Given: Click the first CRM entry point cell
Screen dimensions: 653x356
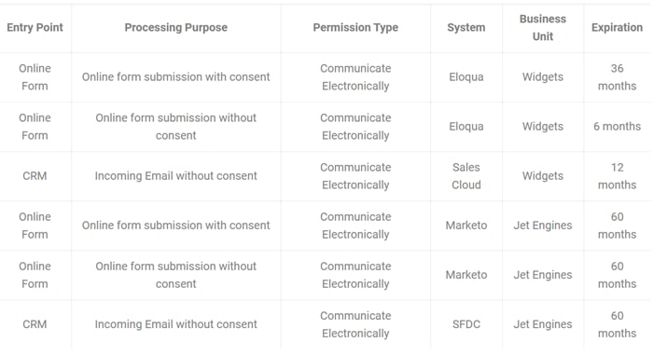Looking at the screenshot, I should coord(35,176).
